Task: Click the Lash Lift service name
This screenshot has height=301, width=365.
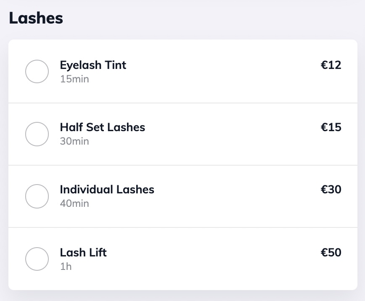Action: [83, 253]
